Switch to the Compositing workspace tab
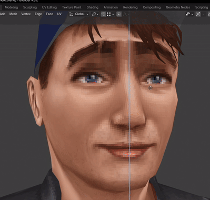210x200 pixels. (152, 7)
